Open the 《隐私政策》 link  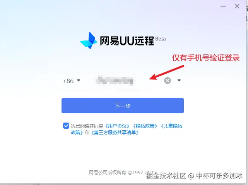click(145, 126)
